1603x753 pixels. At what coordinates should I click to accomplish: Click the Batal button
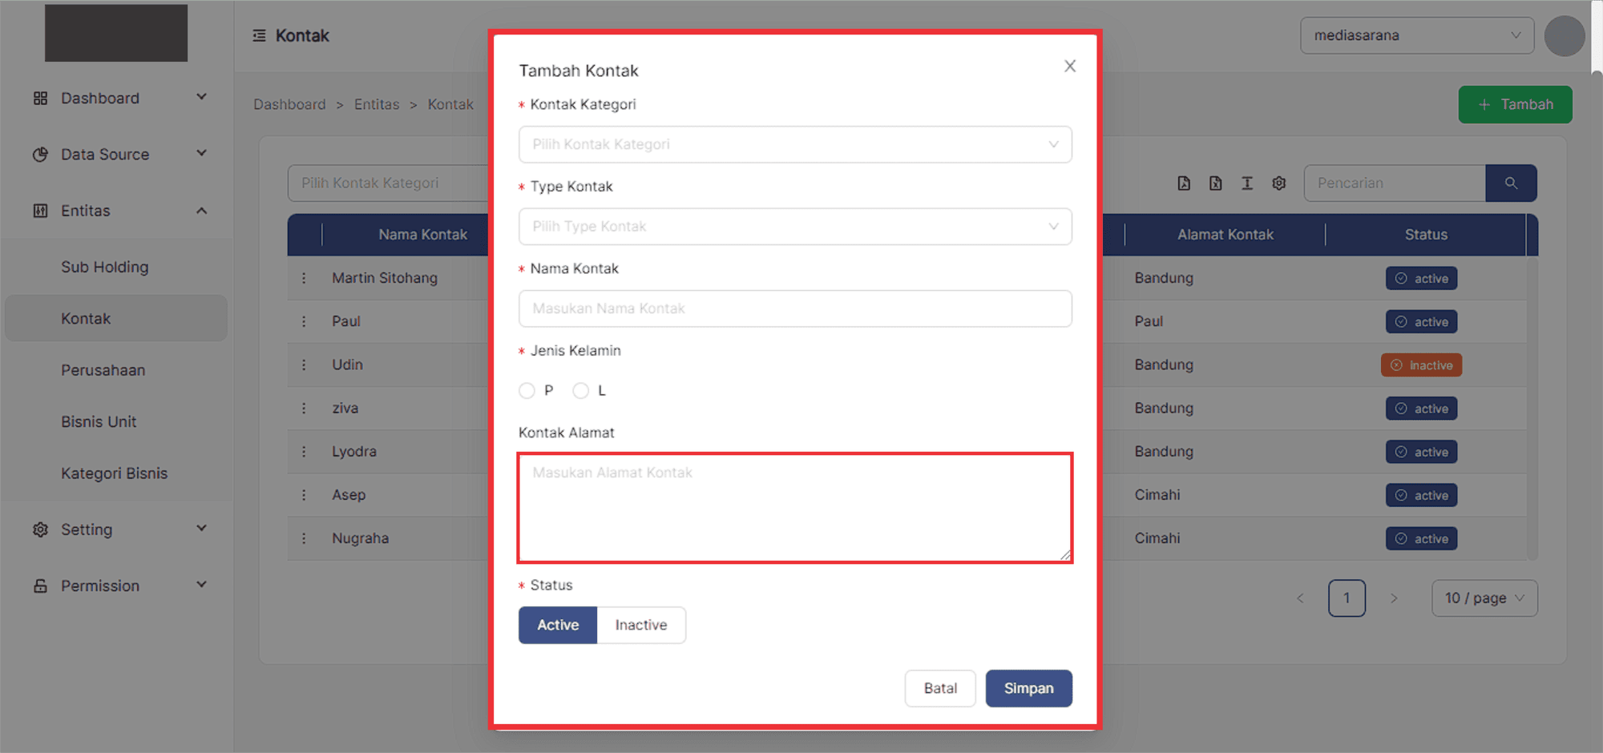tap(939, 688)
